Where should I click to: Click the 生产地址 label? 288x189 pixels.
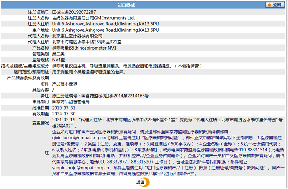click(41, 30)
